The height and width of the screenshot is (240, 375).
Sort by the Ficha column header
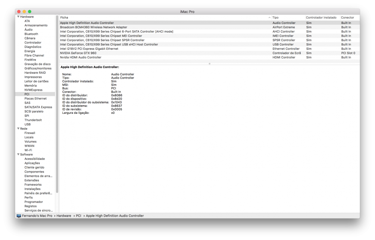click(165, 18)
